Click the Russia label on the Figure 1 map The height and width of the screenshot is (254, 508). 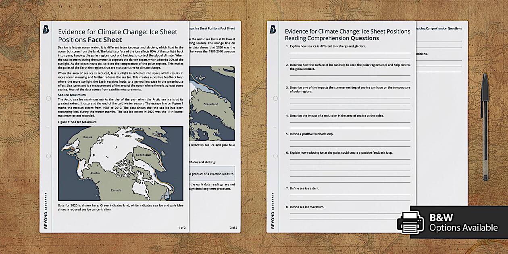[x=87, y=136]
